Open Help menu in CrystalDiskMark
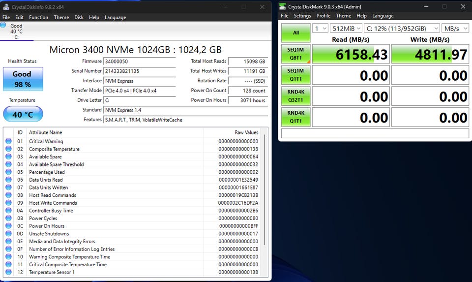Viewport: 472px width, 282px height. 361,16
